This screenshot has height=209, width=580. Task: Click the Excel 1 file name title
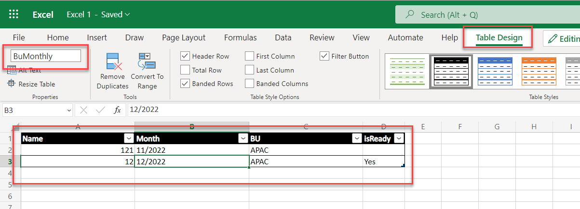(98, 14)
